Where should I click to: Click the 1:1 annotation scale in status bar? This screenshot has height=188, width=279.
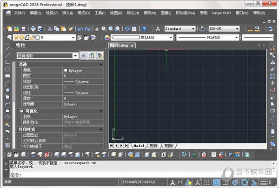(179, 182)
